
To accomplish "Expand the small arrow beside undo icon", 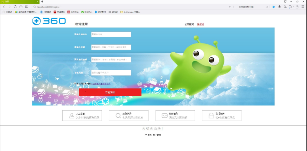I will pos(293,7).
